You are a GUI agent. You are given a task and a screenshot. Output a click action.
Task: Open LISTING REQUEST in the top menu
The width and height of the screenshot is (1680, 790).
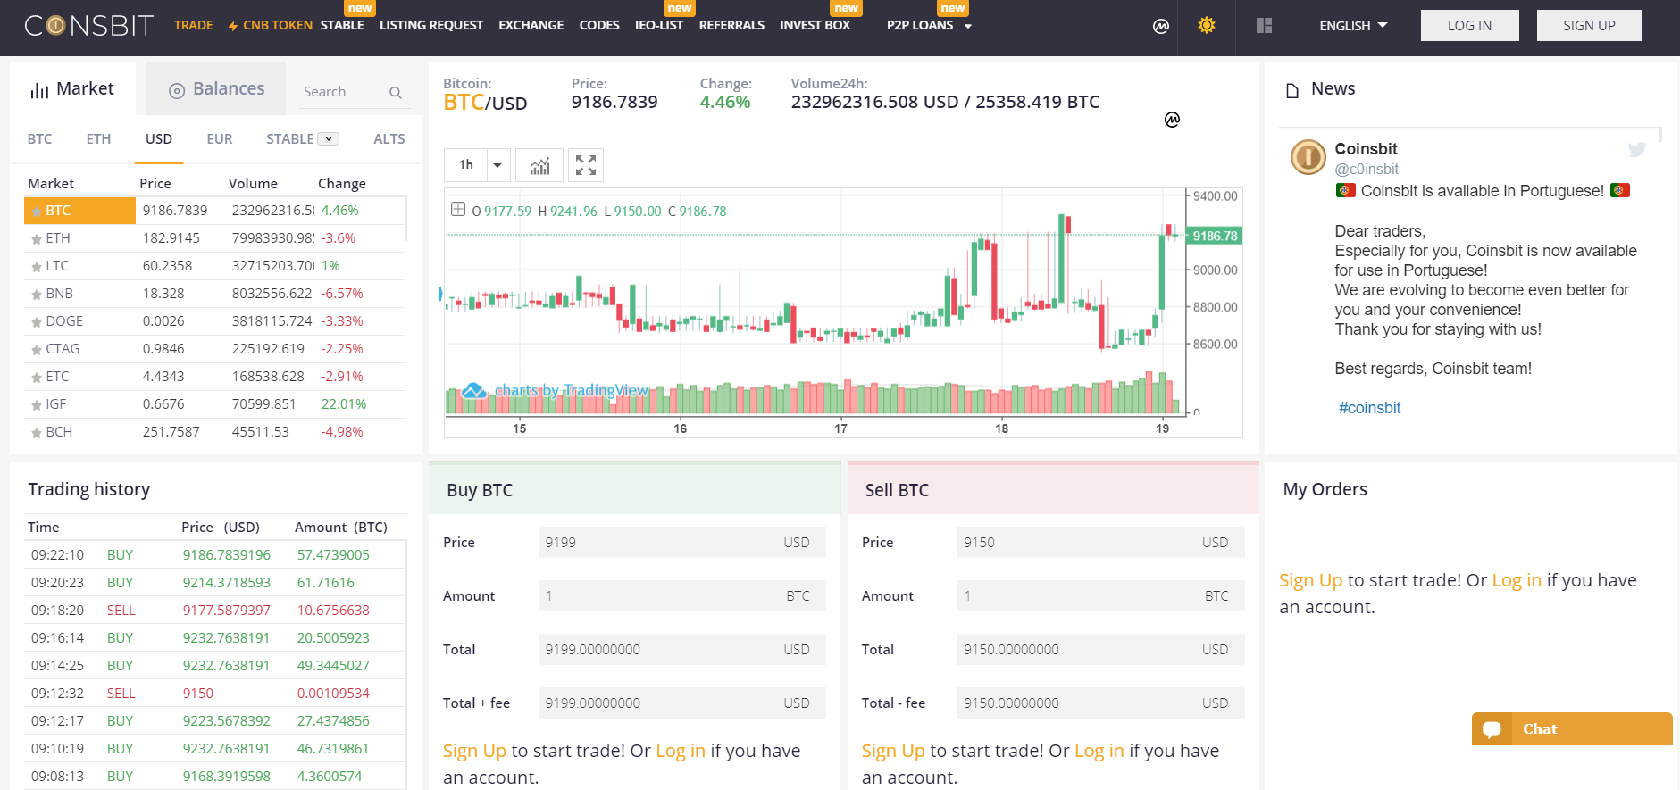tap(431, 25)
